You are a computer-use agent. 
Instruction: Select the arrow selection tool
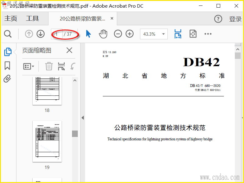(x=88, y=34)
